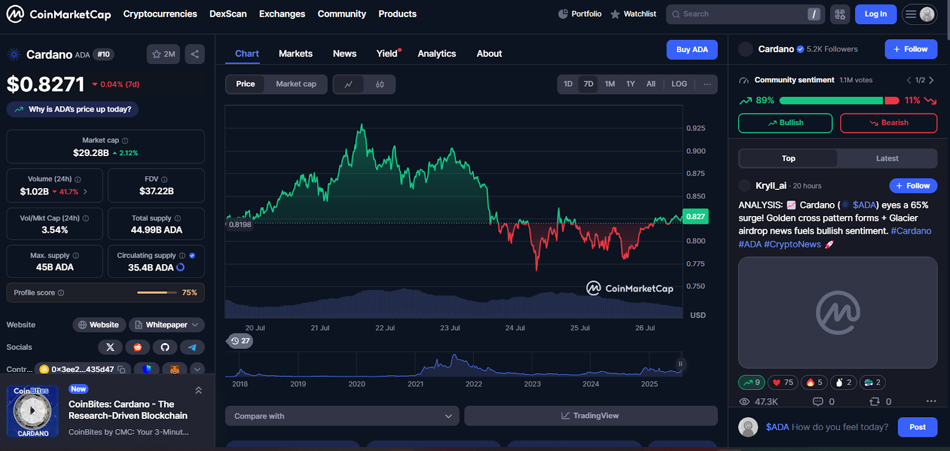Viewport: 950px width, 451px height.
Task: Open the GitHub social link
Action: [x=165, y=347]
